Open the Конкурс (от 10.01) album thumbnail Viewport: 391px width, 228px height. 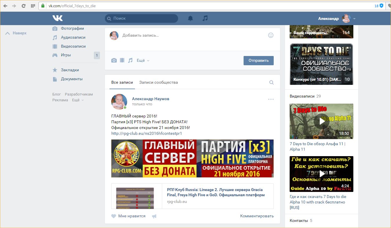tap(321, 64)
